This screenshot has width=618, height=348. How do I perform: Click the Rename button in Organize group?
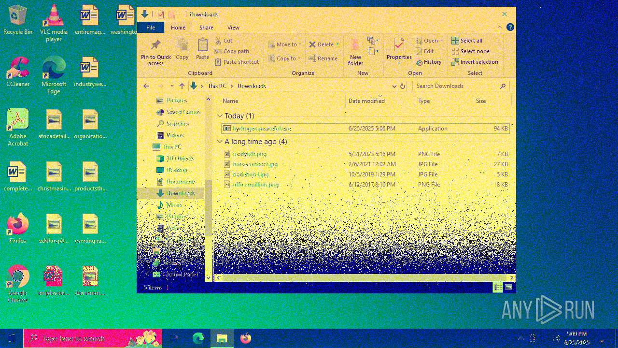tap(323, 58)
